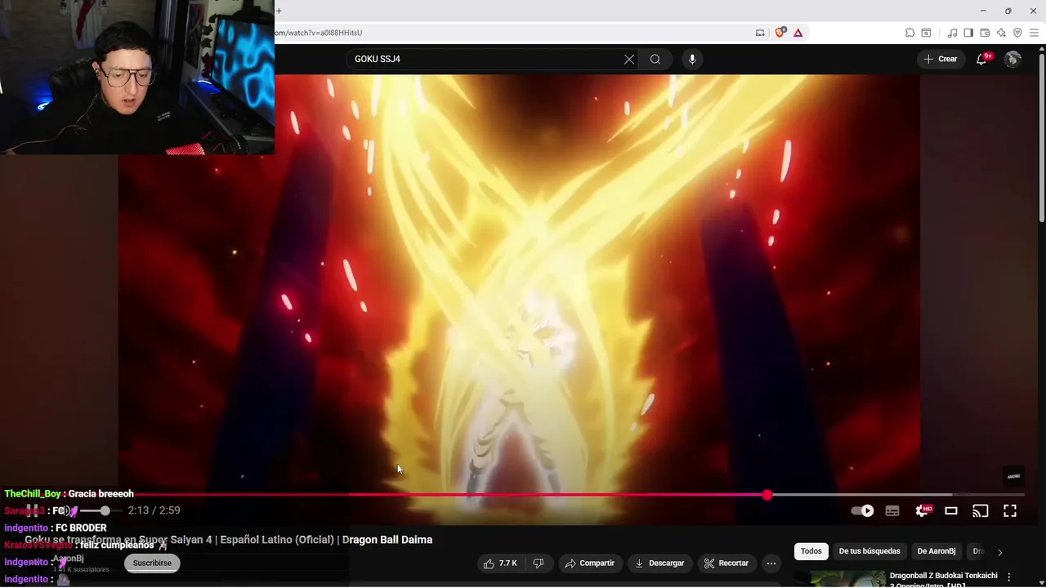The height and width of the screenshot is (588, 1046).
Task: Click the Descargar download button
Action: pos(659,563)
